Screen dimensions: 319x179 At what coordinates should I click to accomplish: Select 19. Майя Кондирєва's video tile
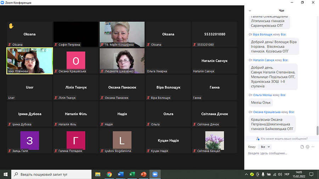pyautogui.click(x=122, y=34)
